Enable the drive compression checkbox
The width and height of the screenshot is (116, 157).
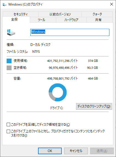coord(8,125)
